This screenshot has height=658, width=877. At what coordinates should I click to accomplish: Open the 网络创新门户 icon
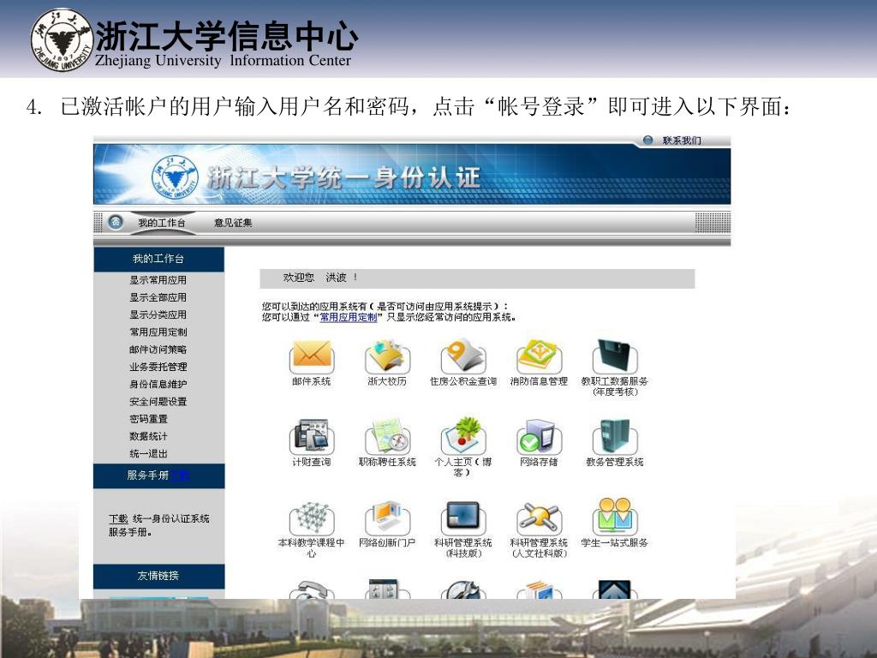387,518
